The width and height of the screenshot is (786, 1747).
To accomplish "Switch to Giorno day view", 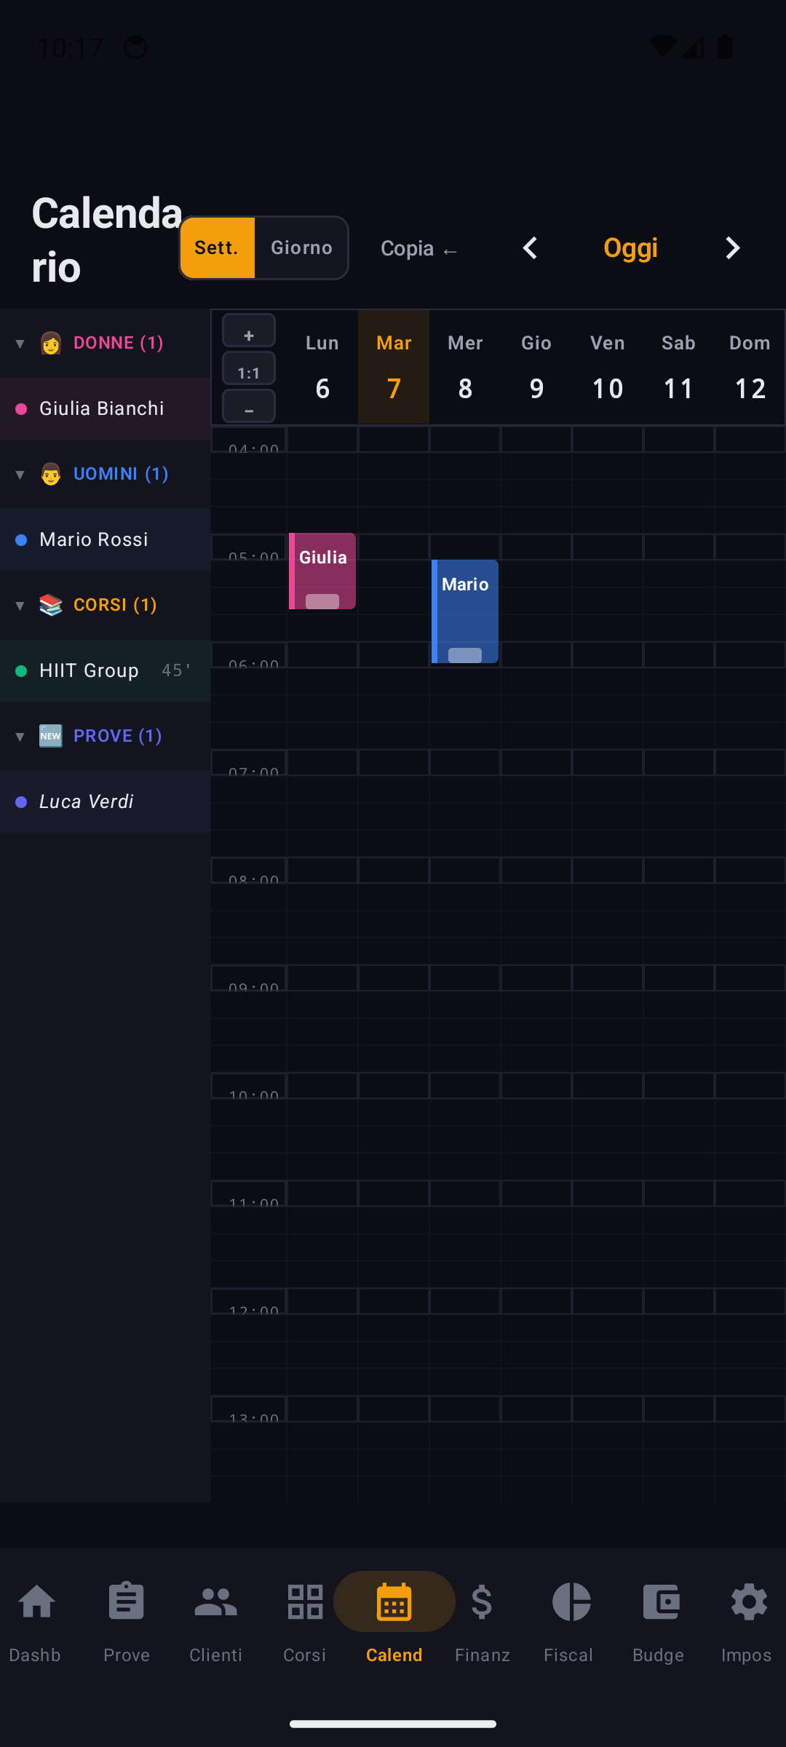I will (x=301, y=247).
